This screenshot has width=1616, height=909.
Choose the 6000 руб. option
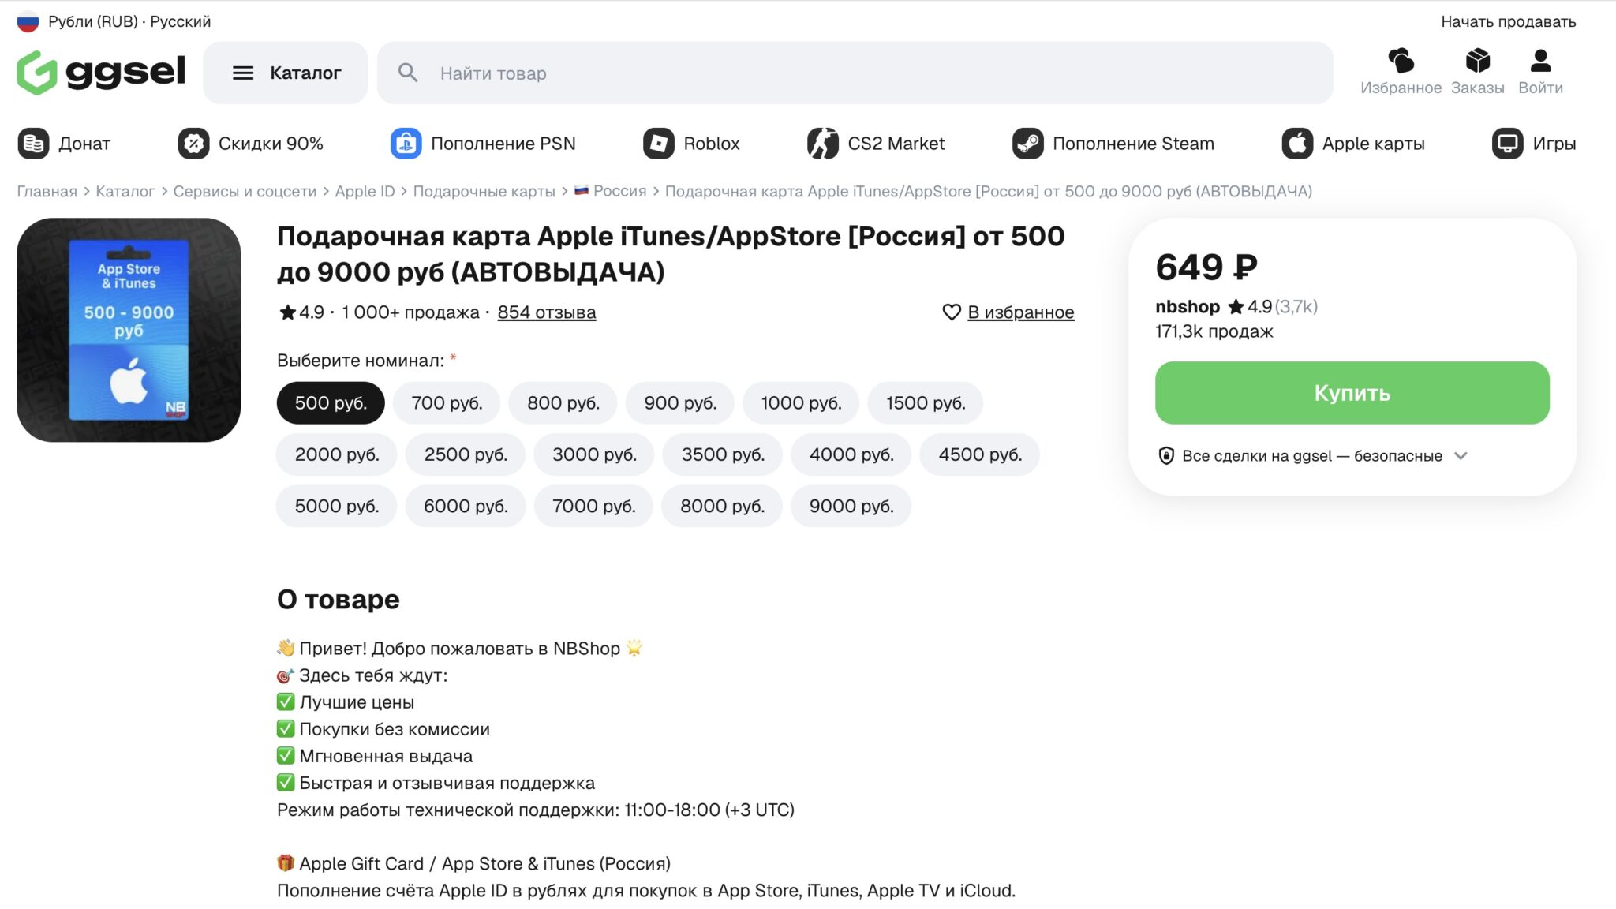tap(466, 506)
